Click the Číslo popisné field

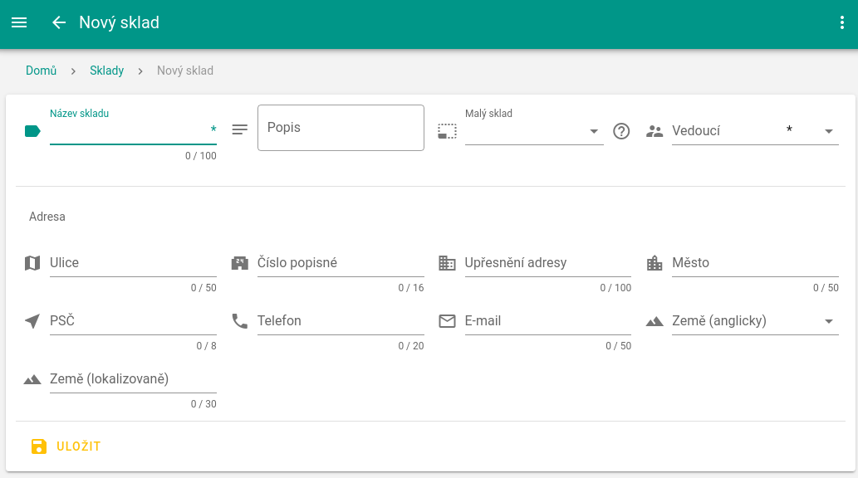tap(341, 263)
